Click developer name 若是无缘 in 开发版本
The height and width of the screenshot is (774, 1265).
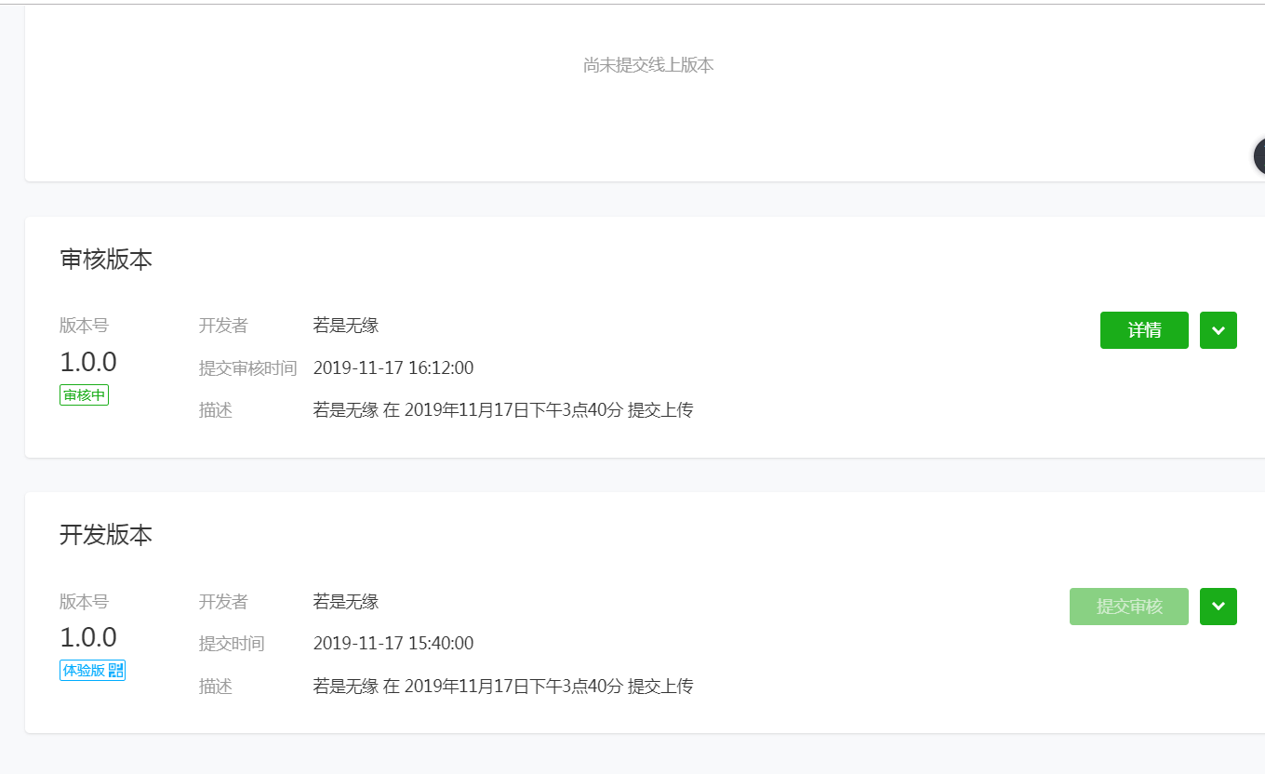click(x=346, y=602)
